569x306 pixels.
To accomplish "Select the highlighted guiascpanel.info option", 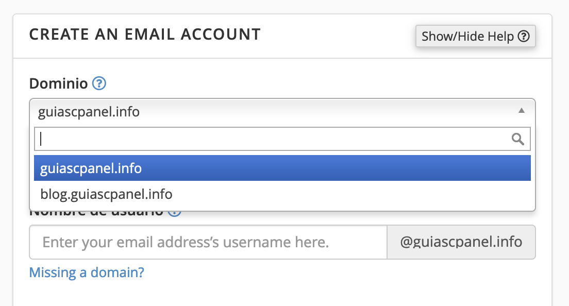I will (x=282, y=168).
